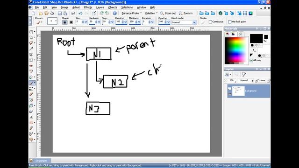The image size is (299, 168).
Task: Select the Lighten/Darken tool
Action: pyautogui.click(x=31, y=89)
